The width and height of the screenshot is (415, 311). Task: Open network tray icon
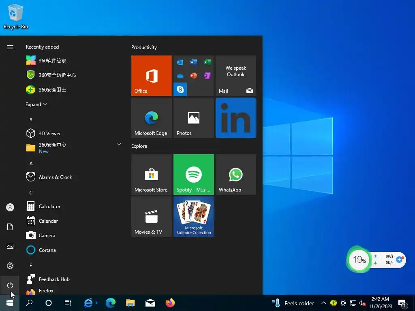point(353,303)
